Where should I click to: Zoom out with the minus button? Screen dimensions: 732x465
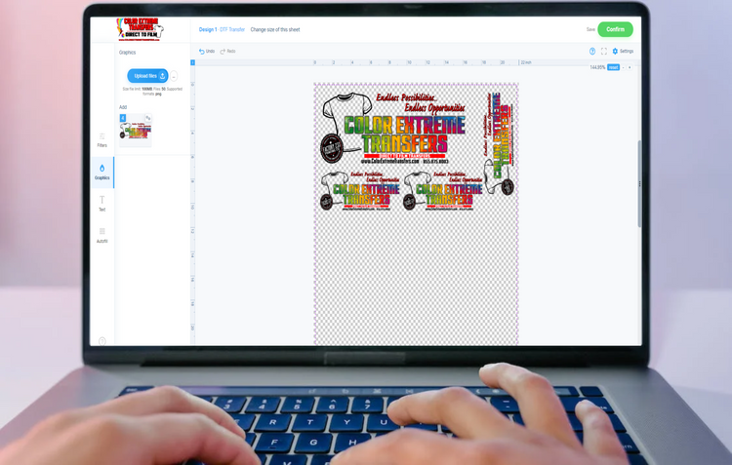click(x=624, y=68)
